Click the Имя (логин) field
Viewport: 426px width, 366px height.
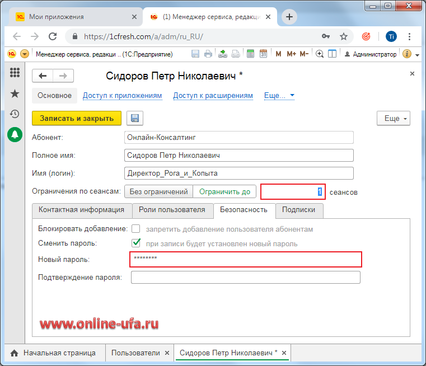(239, 173)
